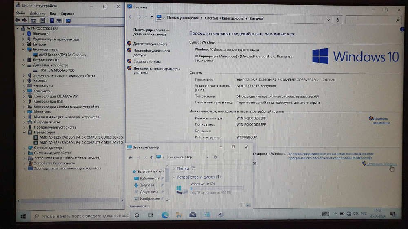Open Дополнительные параметры системы link
This screenshot has width=408, height=229.
pyautogui.click(x=157, y=71)
